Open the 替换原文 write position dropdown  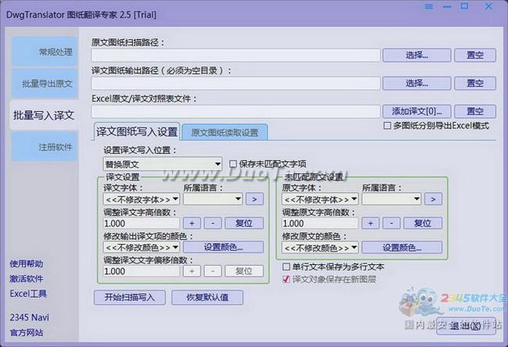(163, 164)
